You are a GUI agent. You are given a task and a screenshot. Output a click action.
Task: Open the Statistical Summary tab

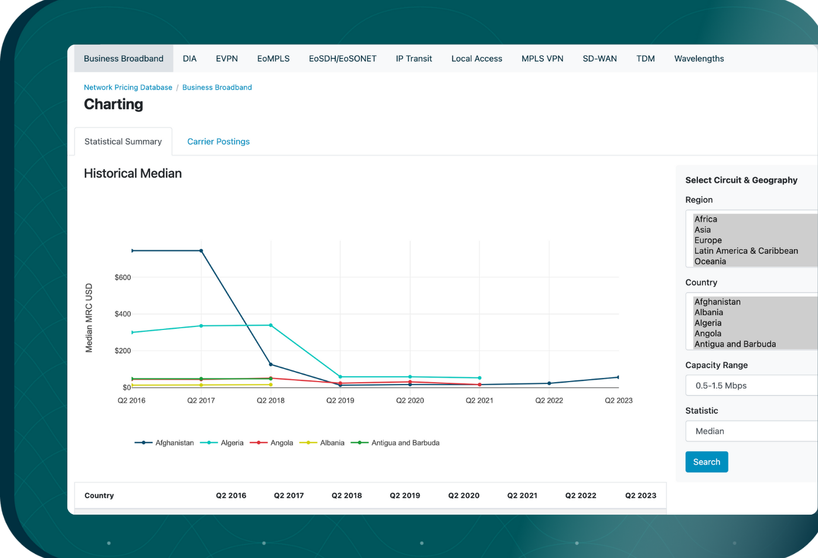coord(123,142)
